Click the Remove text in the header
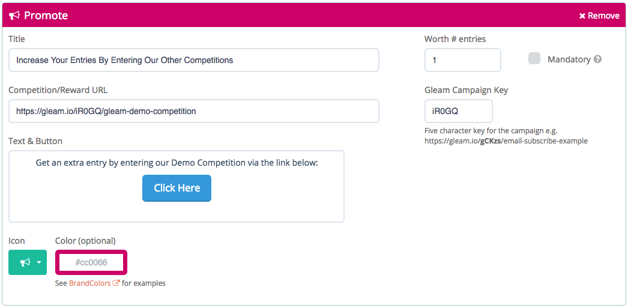The height and width of the screenshot is (308, 628). click(603, 16)
